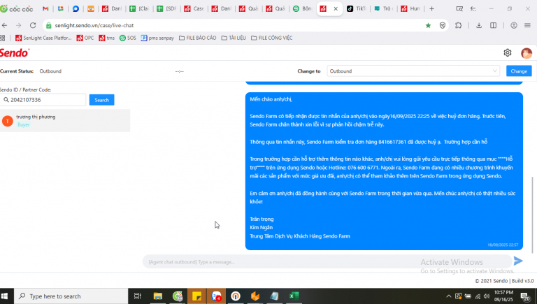Click the chat vertical scrollbar
537x304 pixels.
(532, 215)
